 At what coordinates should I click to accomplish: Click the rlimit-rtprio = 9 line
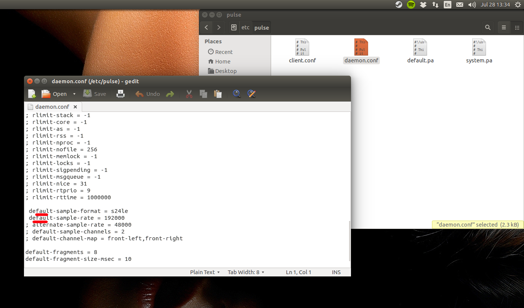coord(58,191)
